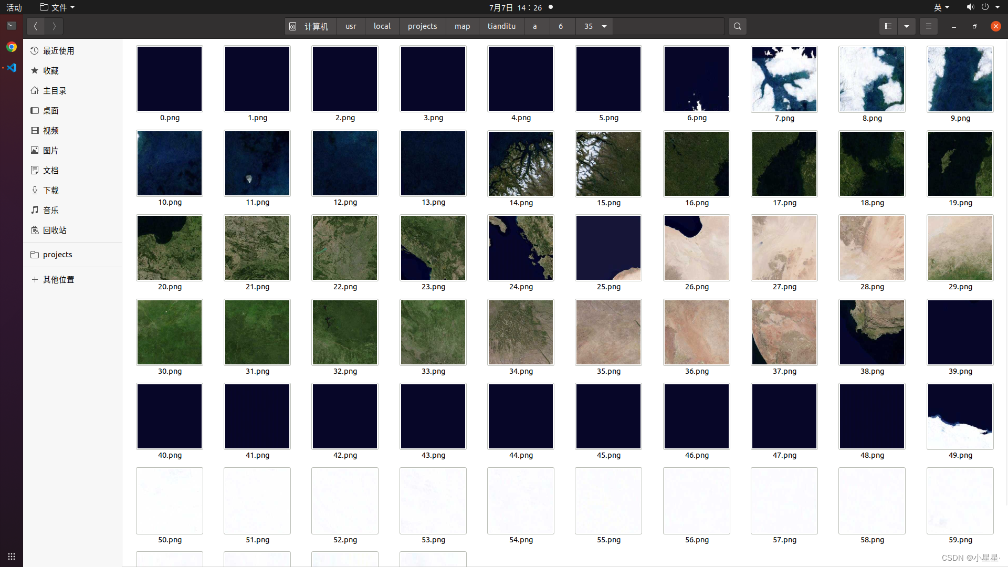Screen dimensions: 1008x567
Task: Show applications grid in the dock
Action: (12, 556)
